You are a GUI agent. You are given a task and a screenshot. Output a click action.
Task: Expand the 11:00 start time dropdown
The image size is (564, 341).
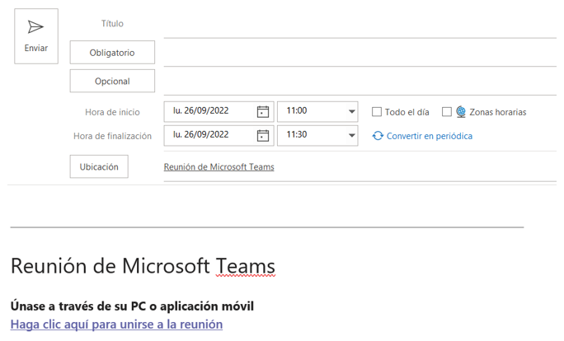352,111
